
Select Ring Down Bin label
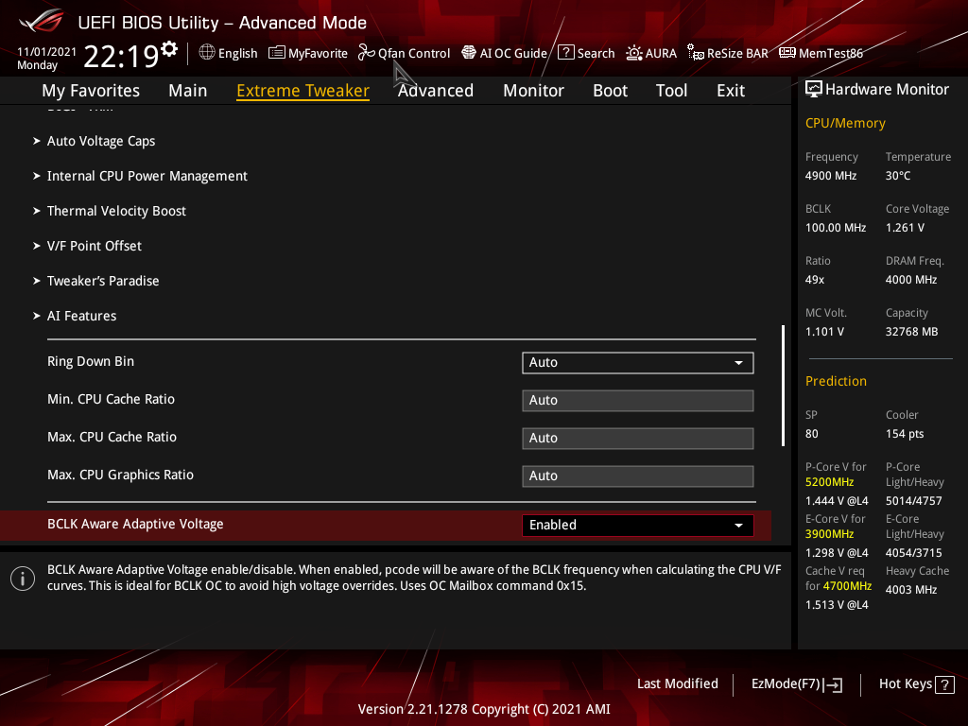tap(91, 361)
